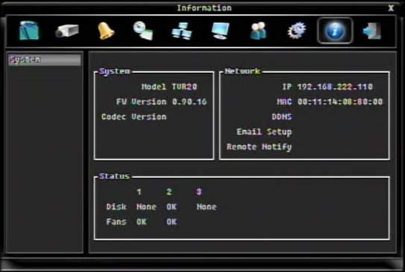Screen dimensions: 405x272
Task: Click Fans 2 status OK
Action: [x=172, y=222]
